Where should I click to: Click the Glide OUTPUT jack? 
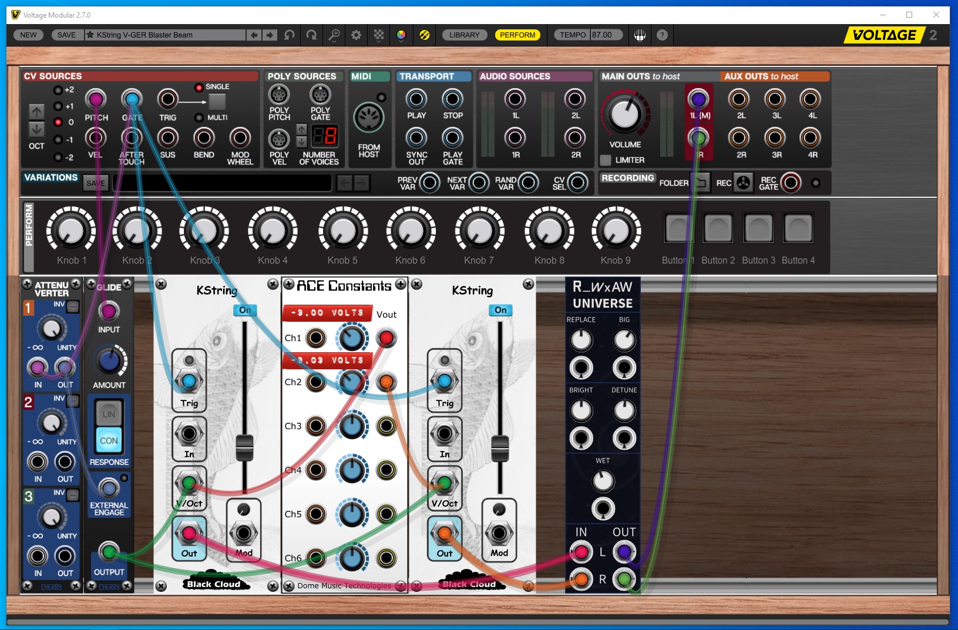109,551
